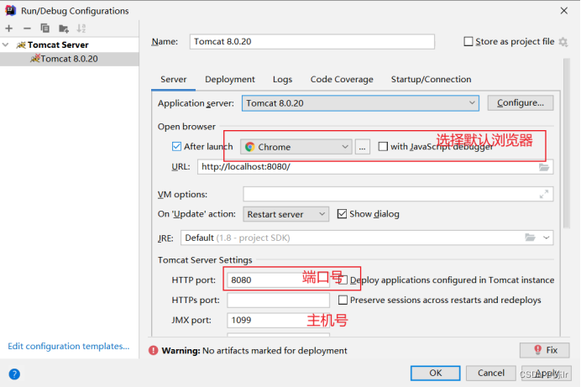The image size is (581, 387).
Task: Click the Configure... button
Action: [x=521, y=103]
